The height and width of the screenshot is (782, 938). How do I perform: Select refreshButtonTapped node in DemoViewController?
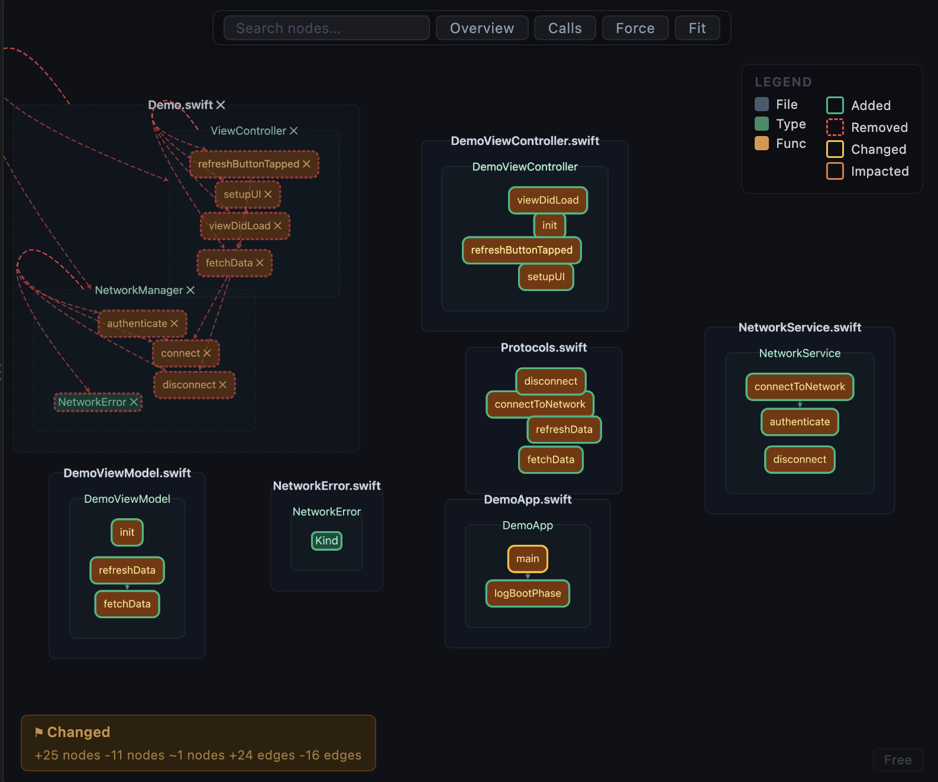pos(522,250)
